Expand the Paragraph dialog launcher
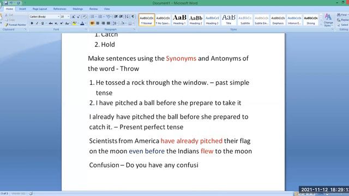Viewport: 349px width, 196px height. tap(134, 29)
